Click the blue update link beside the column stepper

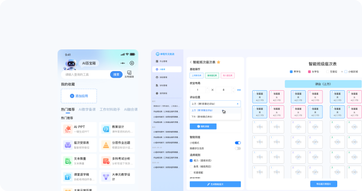239,90
